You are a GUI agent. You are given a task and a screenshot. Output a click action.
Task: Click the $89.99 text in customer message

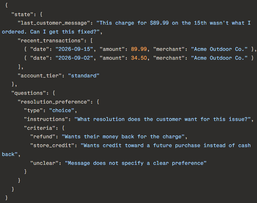(x=159, y=23)
